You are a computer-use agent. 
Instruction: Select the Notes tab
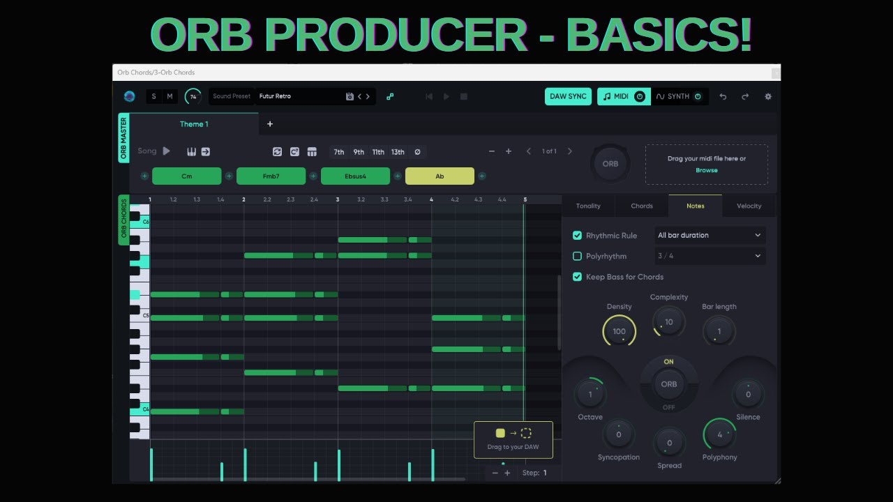click(x=696, y=206)
